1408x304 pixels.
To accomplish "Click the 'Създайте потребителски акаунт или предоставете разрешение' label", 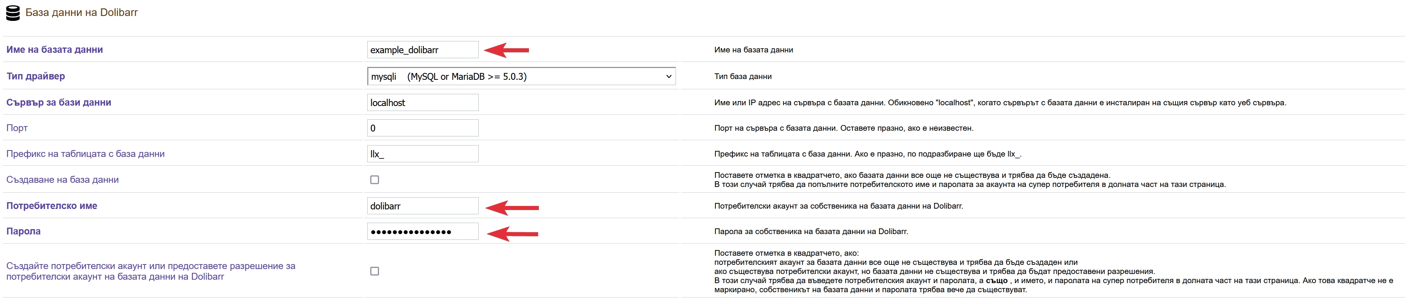I will tap(151, 271).
